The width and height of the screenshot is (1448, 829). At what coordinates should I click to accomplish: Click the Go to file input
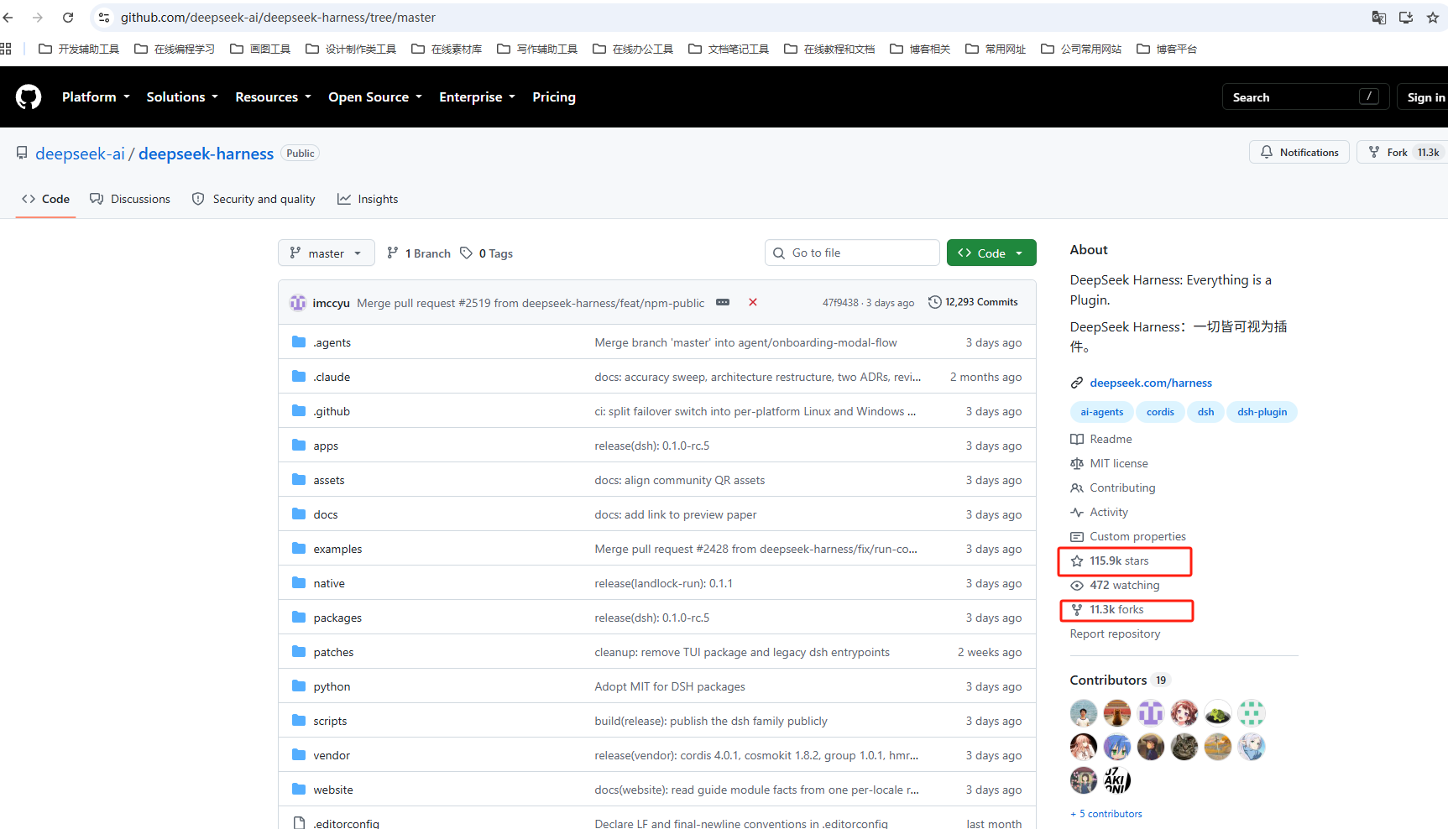tap(852, 253)
